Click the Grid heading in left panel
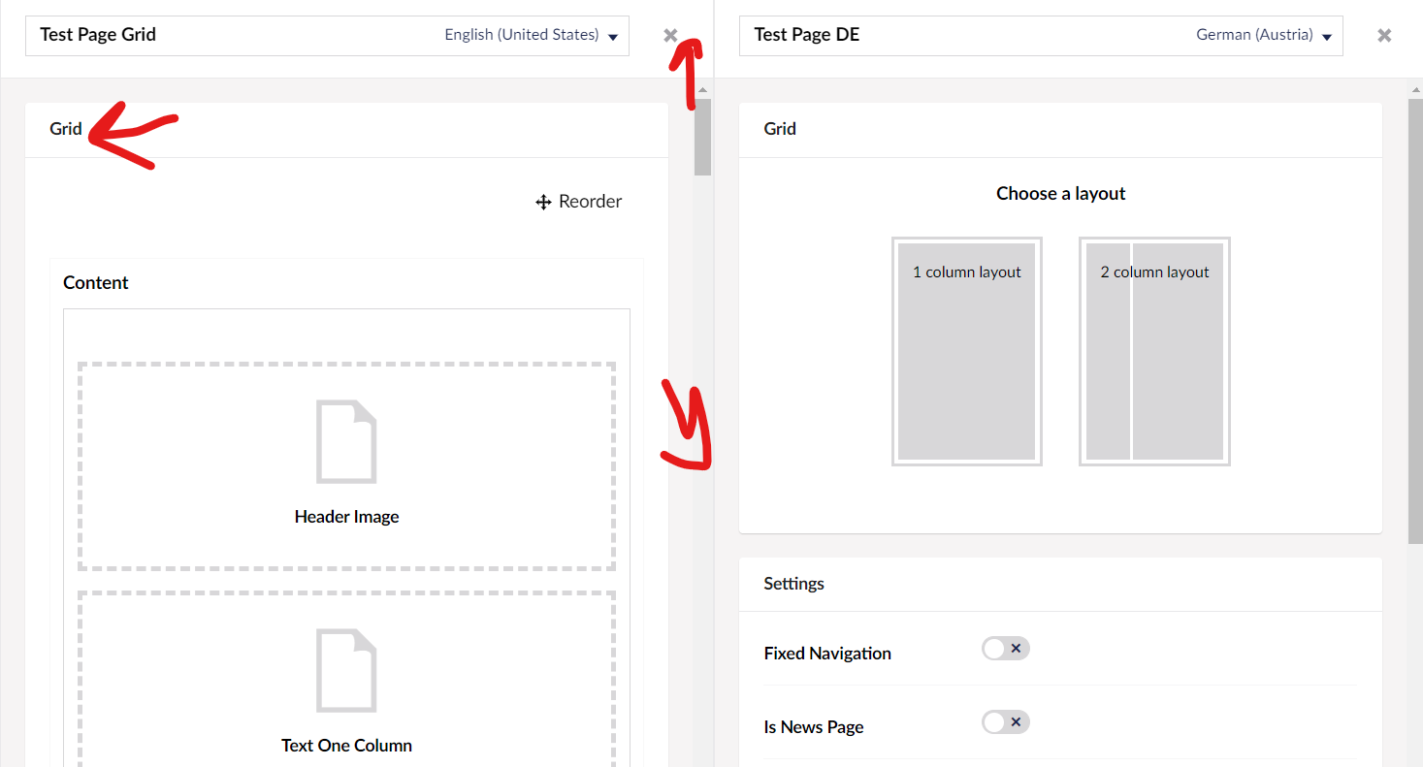1423x767 pixels. [x=66, y=129]
